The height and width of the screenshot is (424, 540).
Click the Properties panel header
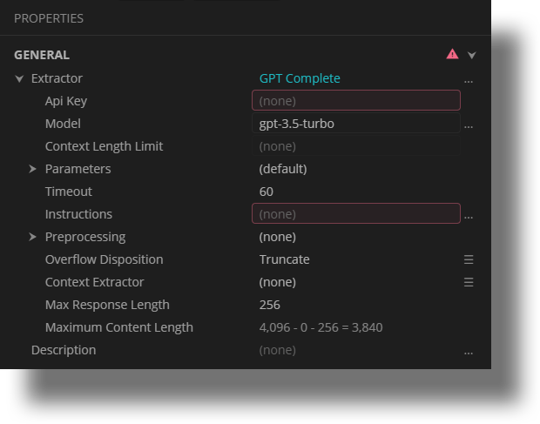pyautogui.click(x=49, y=17)
